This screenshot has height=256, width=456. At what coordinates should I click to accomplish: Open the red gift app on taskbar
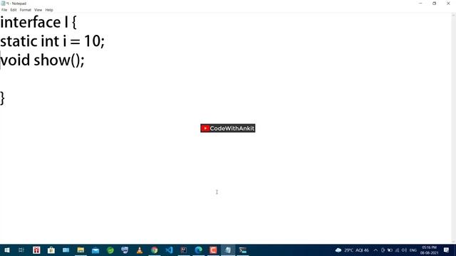[x=36, y=250]
